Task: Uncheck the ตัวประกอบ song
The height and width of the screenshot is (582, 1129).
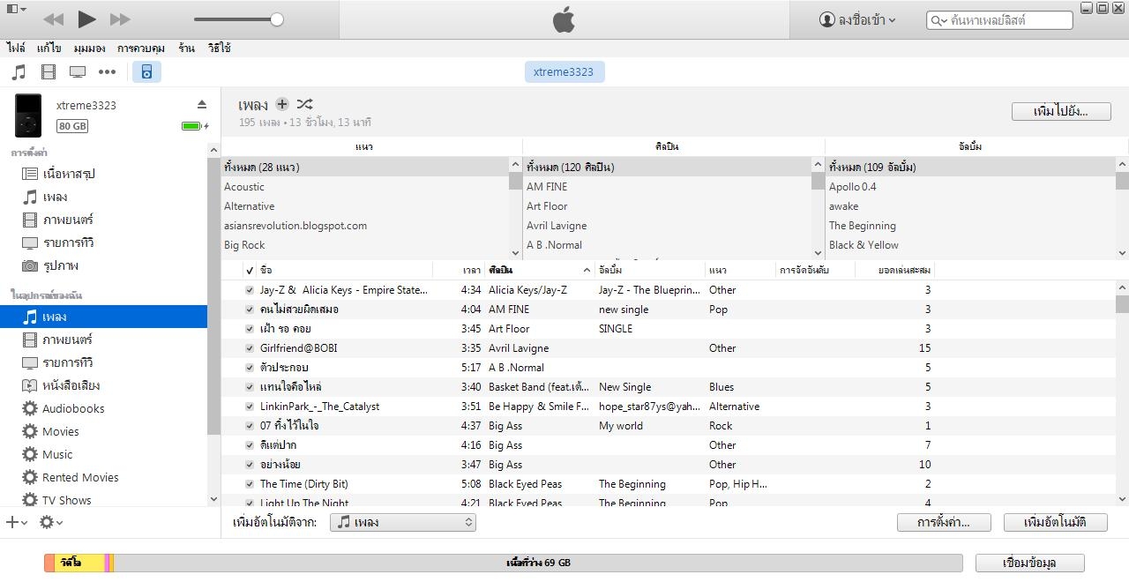Action: (250, 367)
